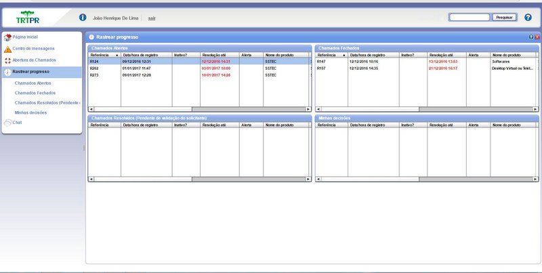Select Rastrear progresso in the sidebar

click(30, 72)
